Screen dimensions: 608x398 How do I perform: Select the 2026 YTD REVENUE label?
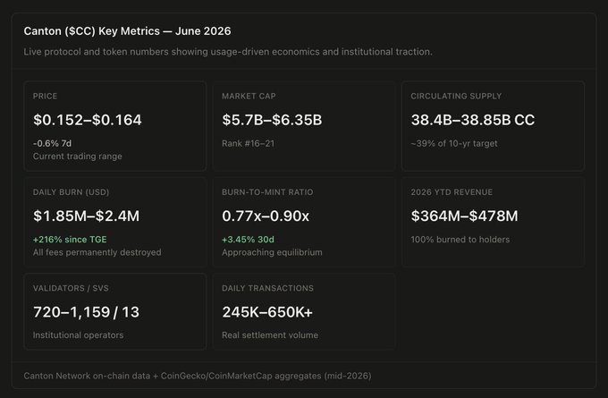click(x=452, y=192)
